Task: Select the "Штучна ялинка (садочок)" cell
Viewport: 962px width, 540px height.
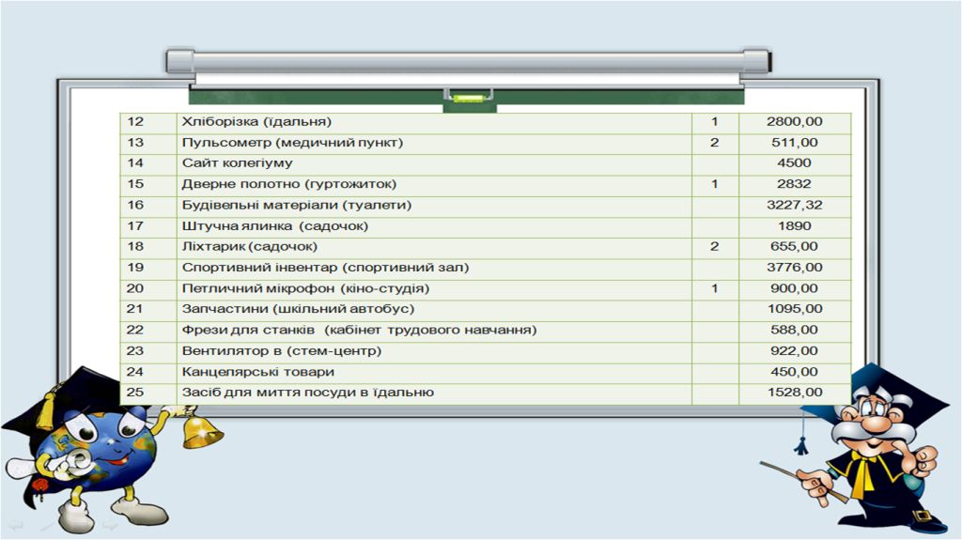Action: [x=434, y=226]
